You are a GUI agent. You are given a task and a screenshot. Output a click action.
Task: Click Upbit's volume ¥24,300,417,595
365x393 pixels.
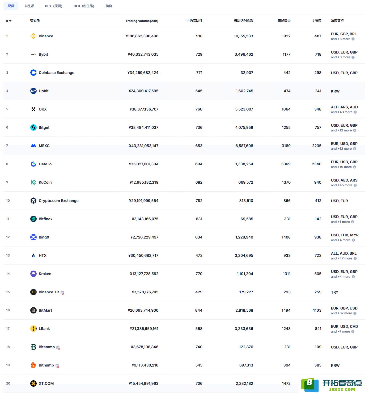143,91
